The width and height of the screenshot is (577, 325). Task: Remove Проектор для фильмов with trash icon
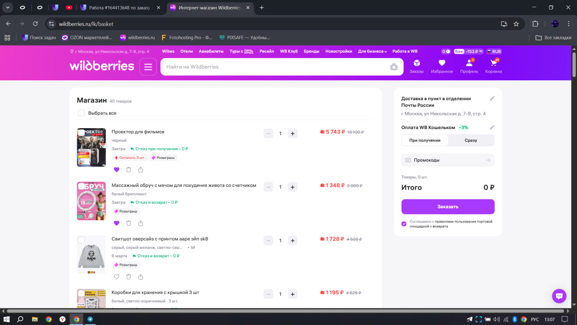(x=128, y=170)
